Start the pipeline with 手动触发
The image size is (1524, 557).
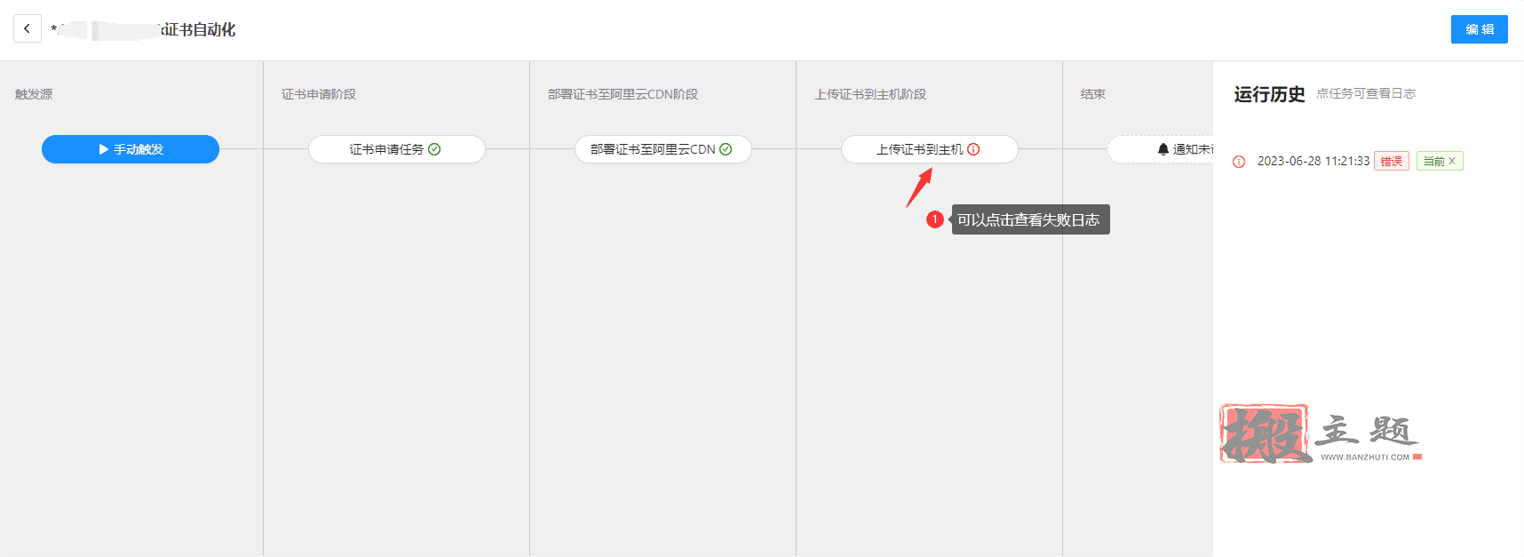[131, 149]
